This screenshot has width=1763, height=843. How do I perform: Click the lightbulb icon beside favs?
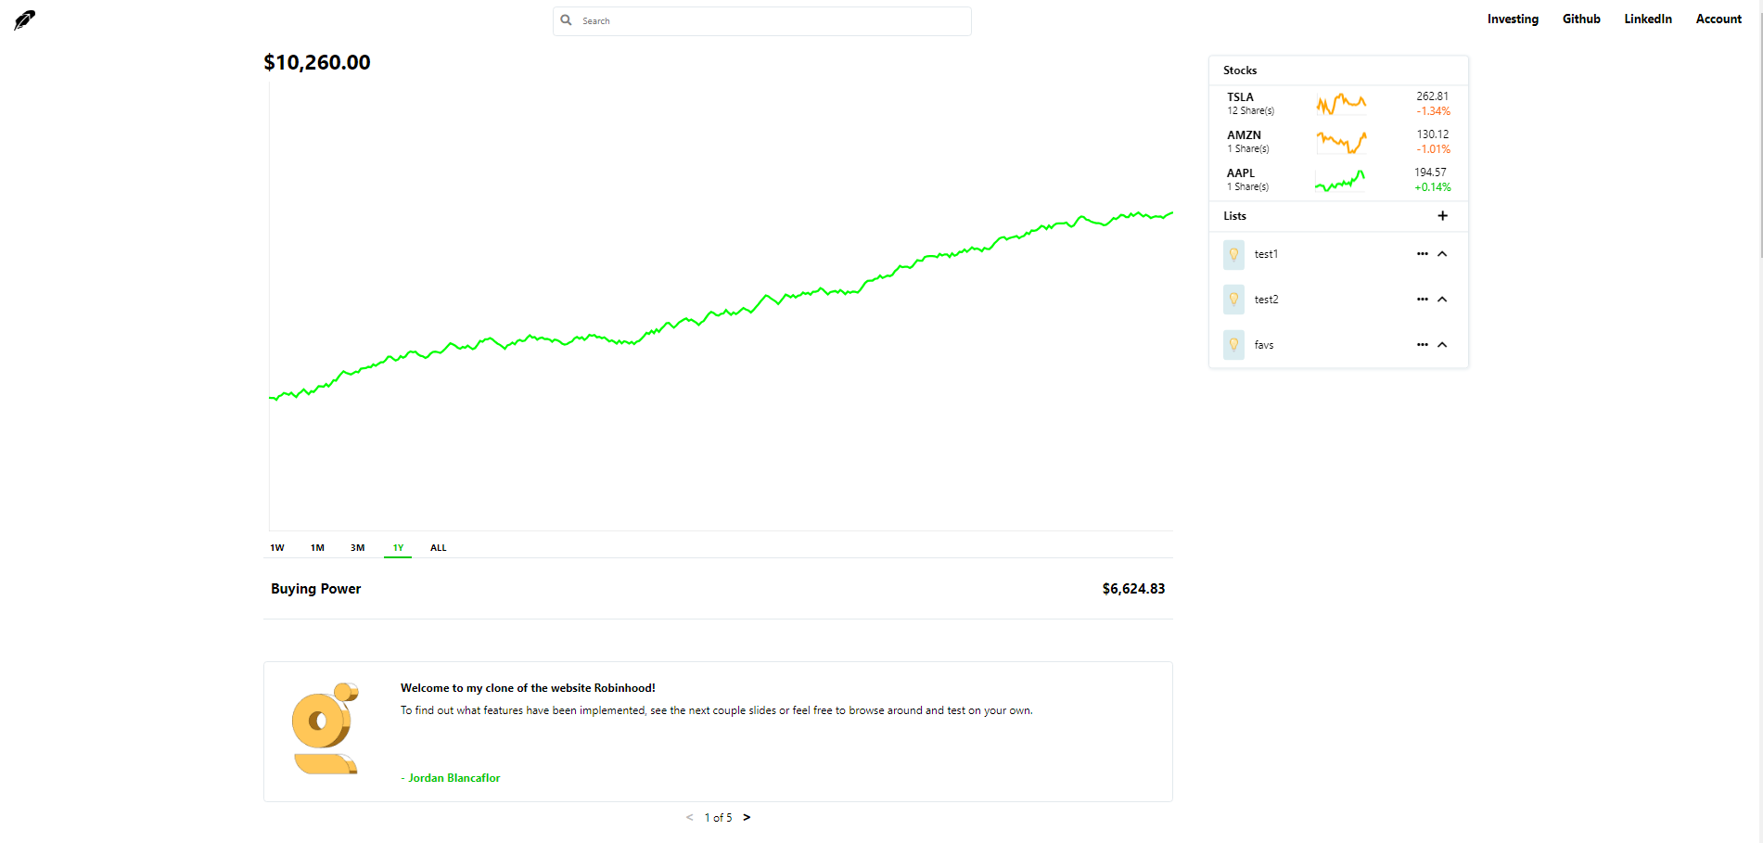tap(1233, 345)
